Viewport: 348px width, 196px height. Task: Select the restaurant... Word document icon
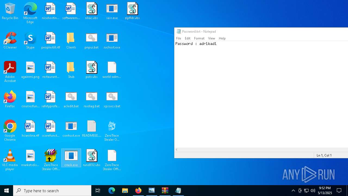[x=51, y=70]
